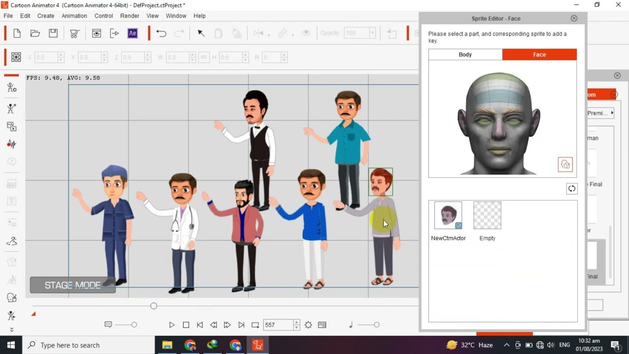This screenshot has height=354, width=629.
Task: Open the project settings sun icon
Action: tap(308, 325)
